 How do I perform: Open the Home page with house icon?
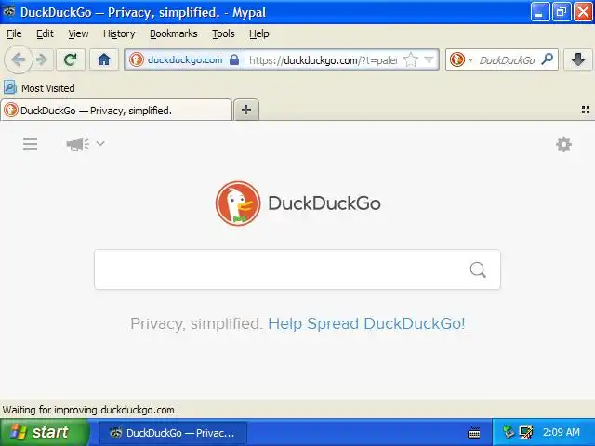click(x=103, y=59)
